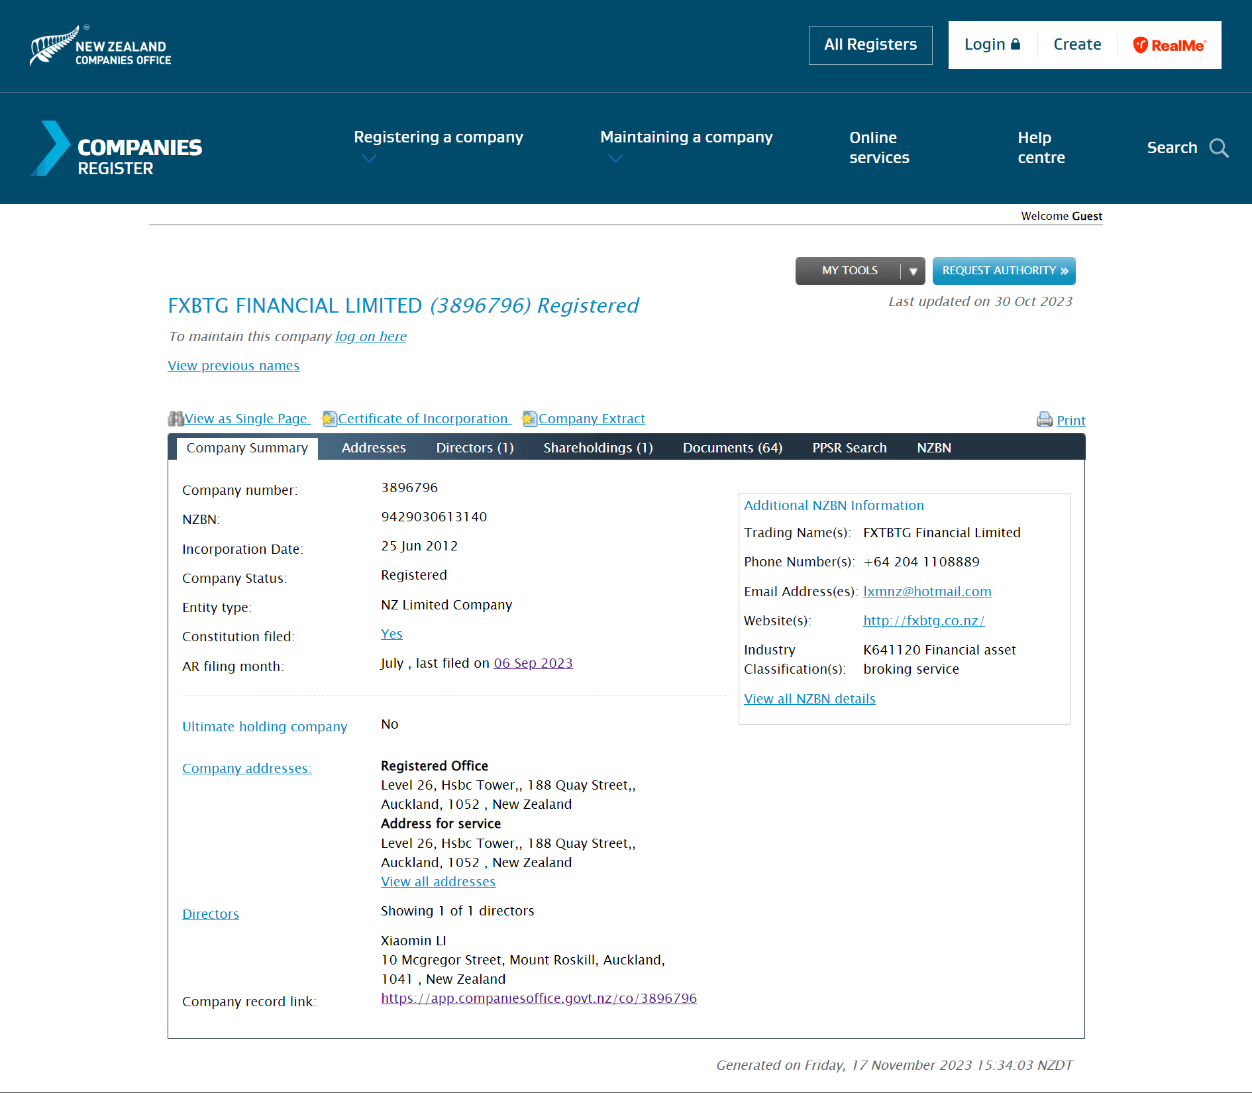Open View previous names link
This screenshot has height=1093, width=1252.
(x=234, y=366)
